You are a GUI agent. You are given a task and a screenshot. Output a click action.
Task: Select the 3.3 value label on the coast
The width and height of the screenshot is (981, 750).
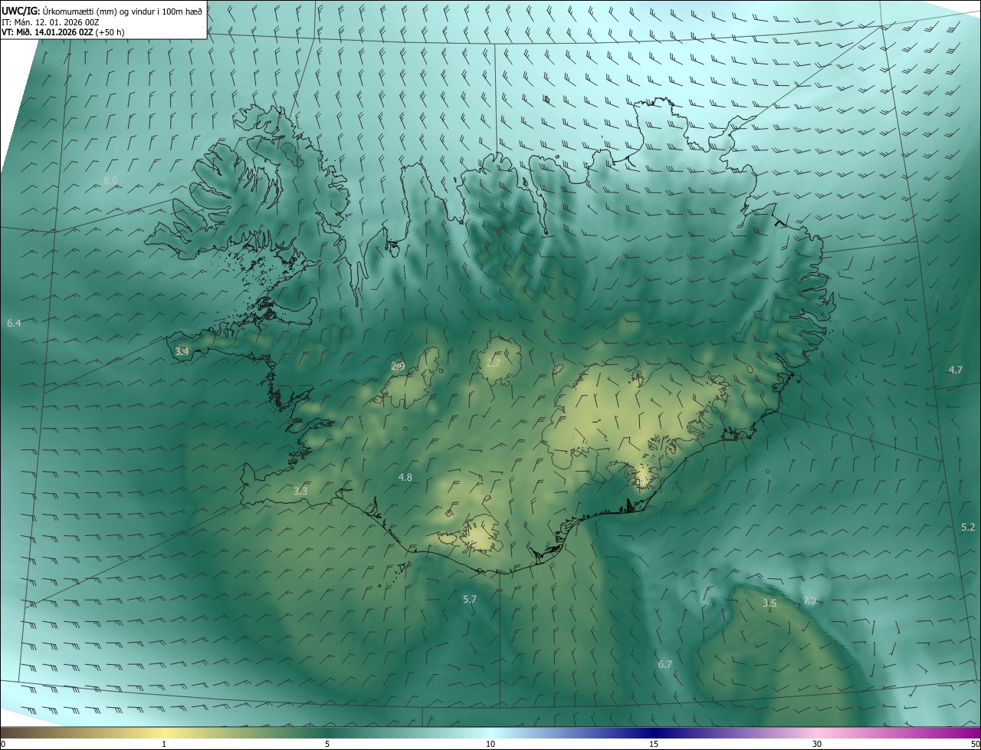(x=300, y=491)
